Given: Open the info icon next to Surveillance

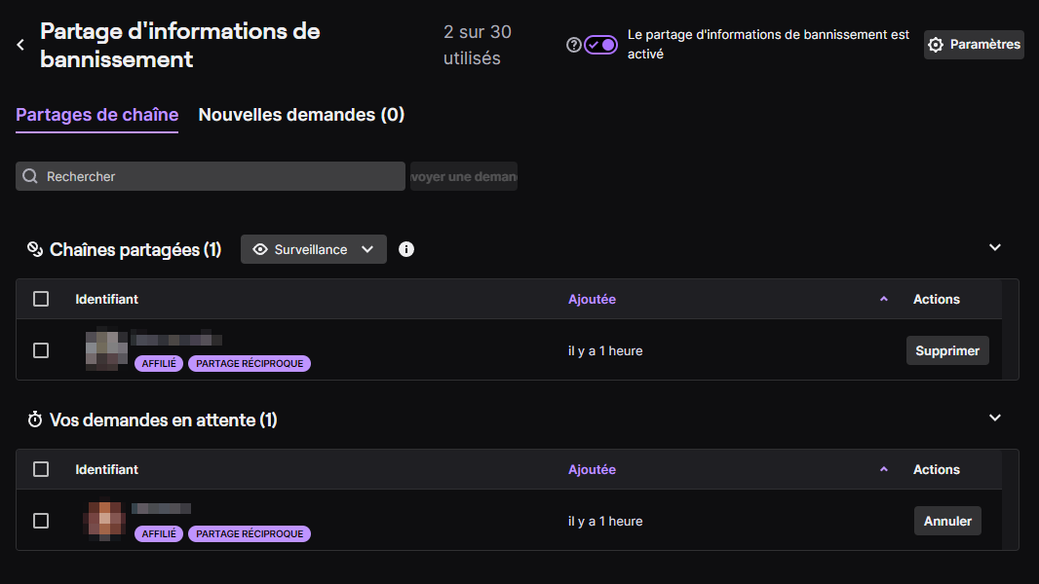Looking at the screenshot, I should coord(406,249).
